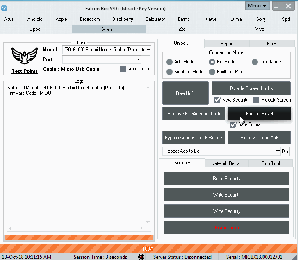The width and height of the screenshot is (298, 260).
Task: Click the red Erase Imei button
Action: tap(226, 228)
